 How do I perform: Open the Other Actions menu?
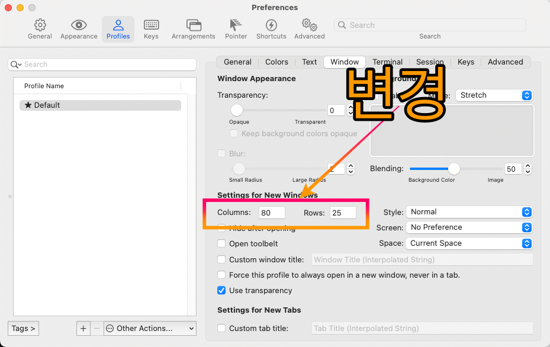150,329
